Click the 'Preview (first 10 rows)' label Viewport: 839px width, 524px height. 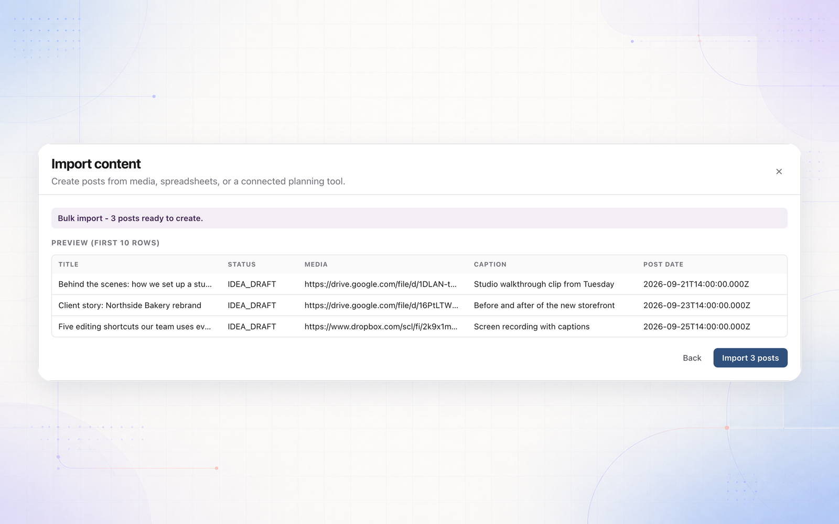click(105, 243)
